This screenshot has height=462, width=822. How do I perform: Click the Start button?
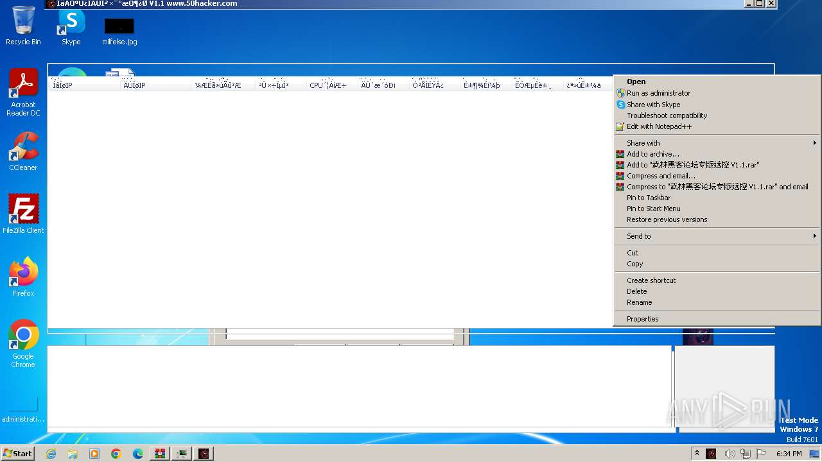18,453
